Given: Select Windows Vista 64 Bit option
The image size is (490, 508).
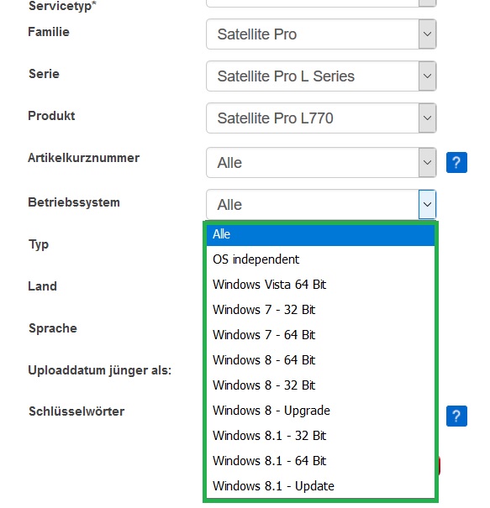Looking at the screenshot, I should pyautogui.click(x=320, y=285).
